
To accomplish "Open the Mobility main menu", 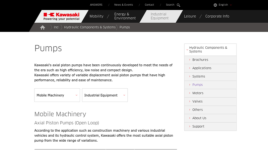I will click(96, 16).
